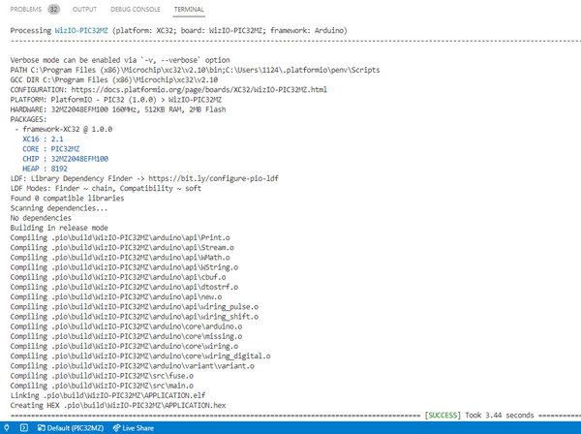The height and width of the screenshot is (434, 581).
Task: Click the APPLICATION.elf linking path
Action: (124, 395)
